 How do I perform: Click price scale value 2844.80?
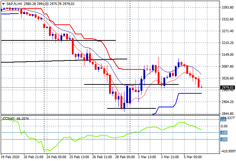click(227, 113)
